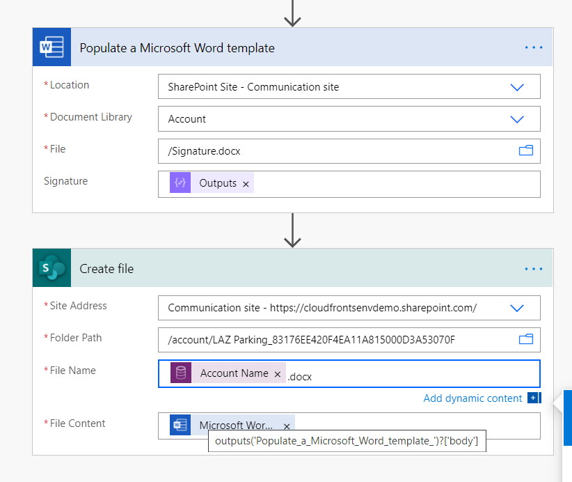The image size is (572, 482).
Task: Click the Add dynamic content link
Action: pos(472,398)
